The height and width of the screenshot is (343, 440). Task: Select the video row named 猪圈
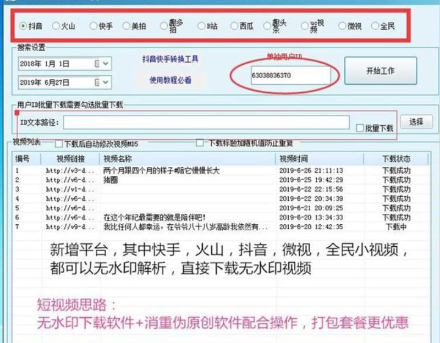[221, 180]
